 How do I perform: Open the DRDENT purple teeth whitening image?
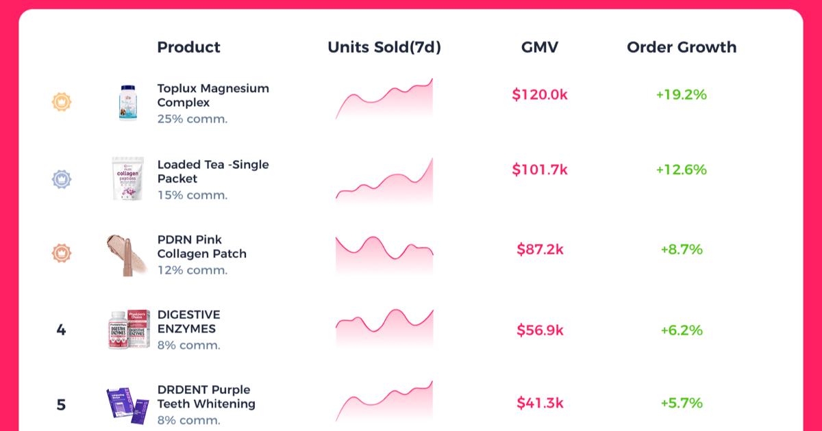click(x=128, y=404)
